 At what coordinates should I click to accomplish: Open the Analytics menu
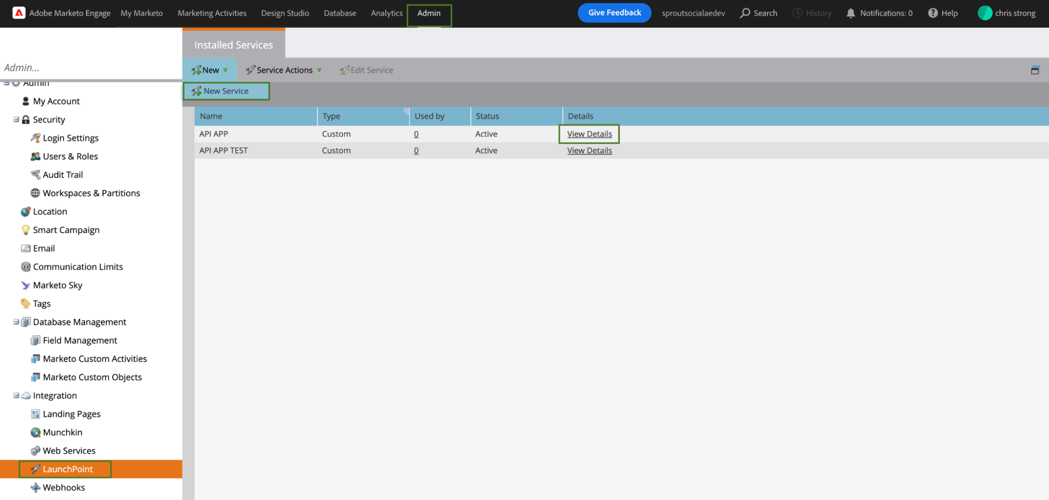(387, 13)
